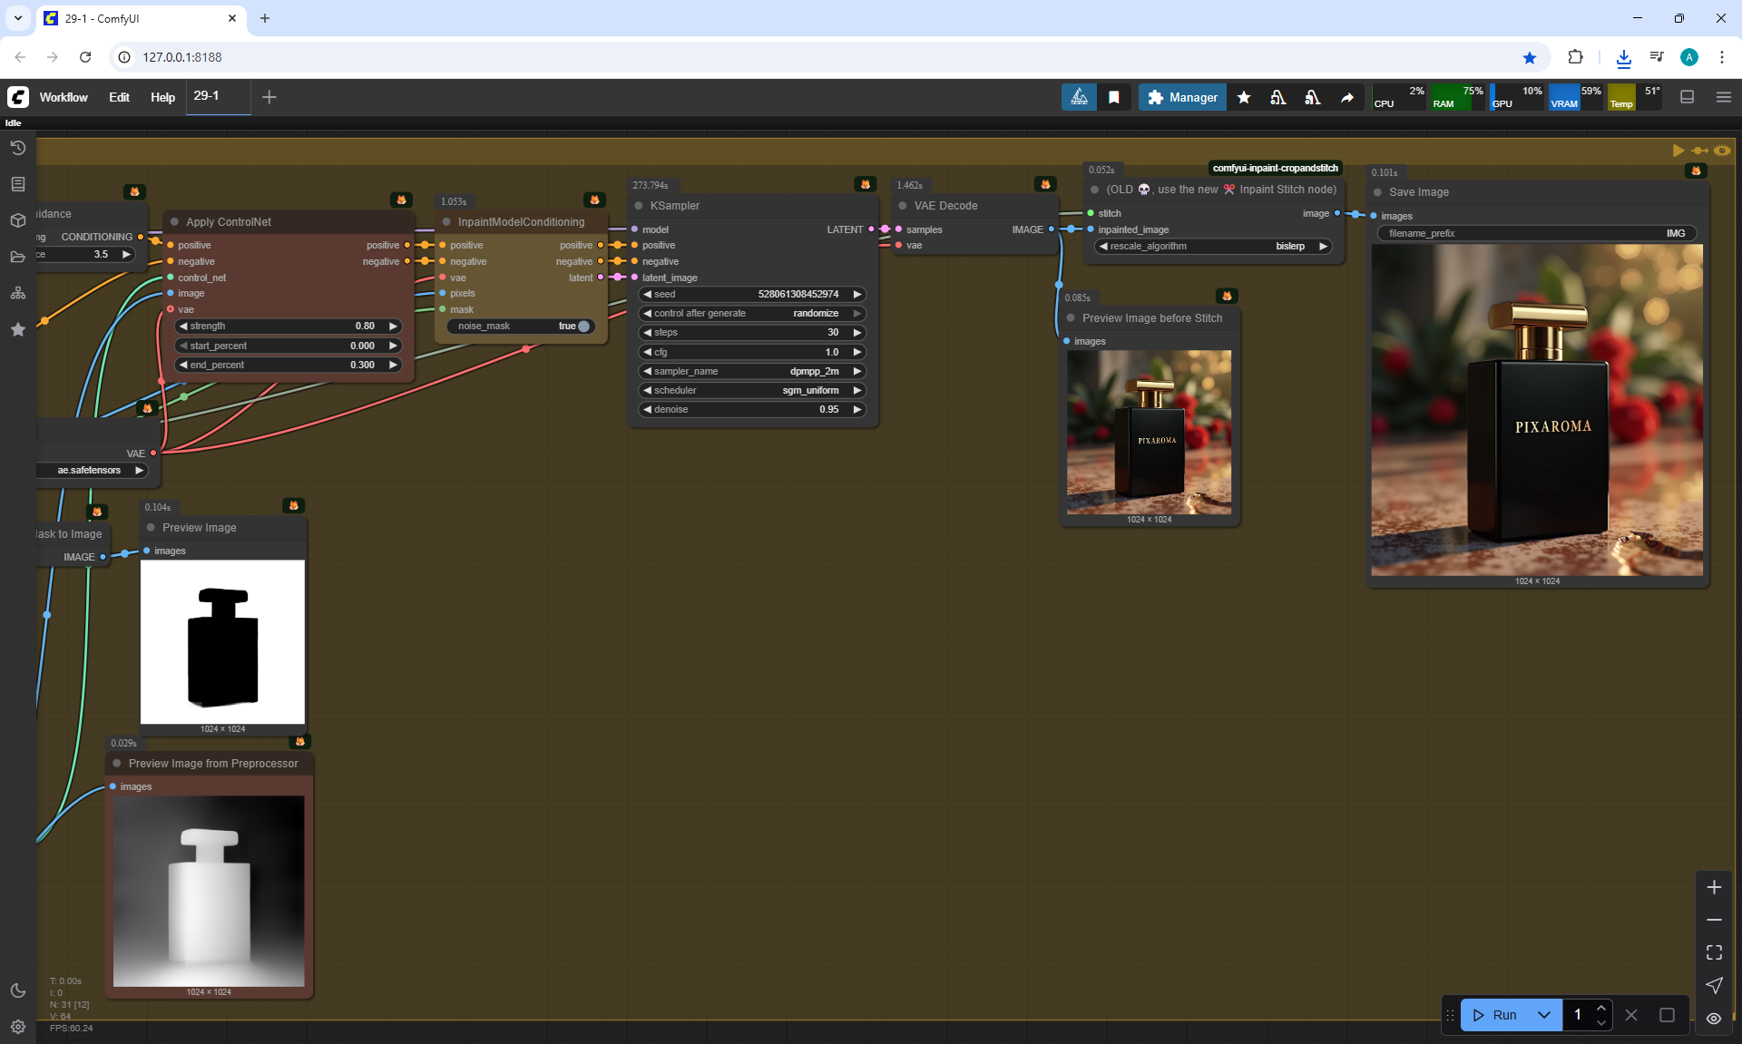Open the node library sidebar icon
Viewport: 1742px width, 1044px height.
click(x=17, y=184)
